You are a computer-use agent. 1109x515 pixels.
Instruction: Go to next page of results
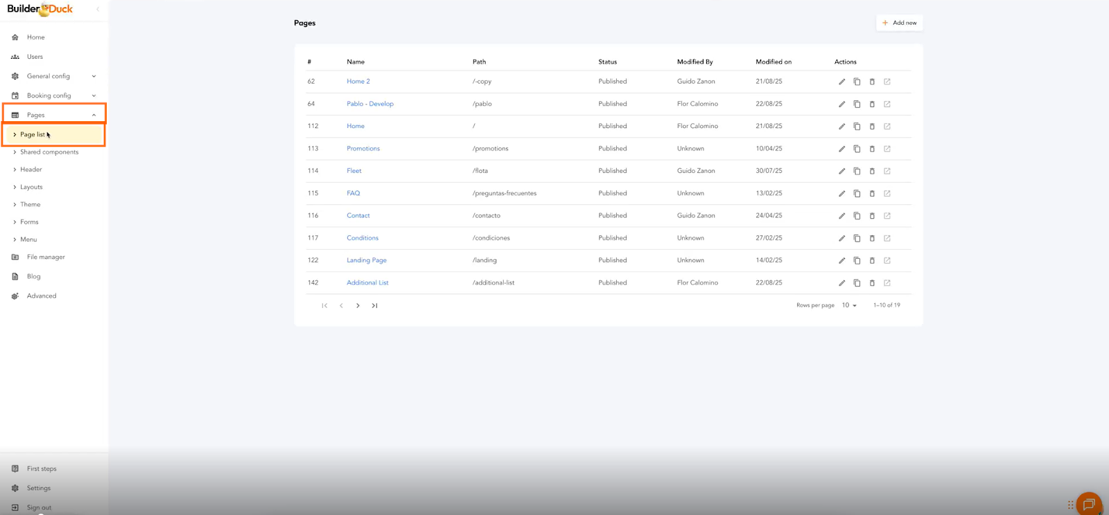pyautogui.click(x=358, y=305)
